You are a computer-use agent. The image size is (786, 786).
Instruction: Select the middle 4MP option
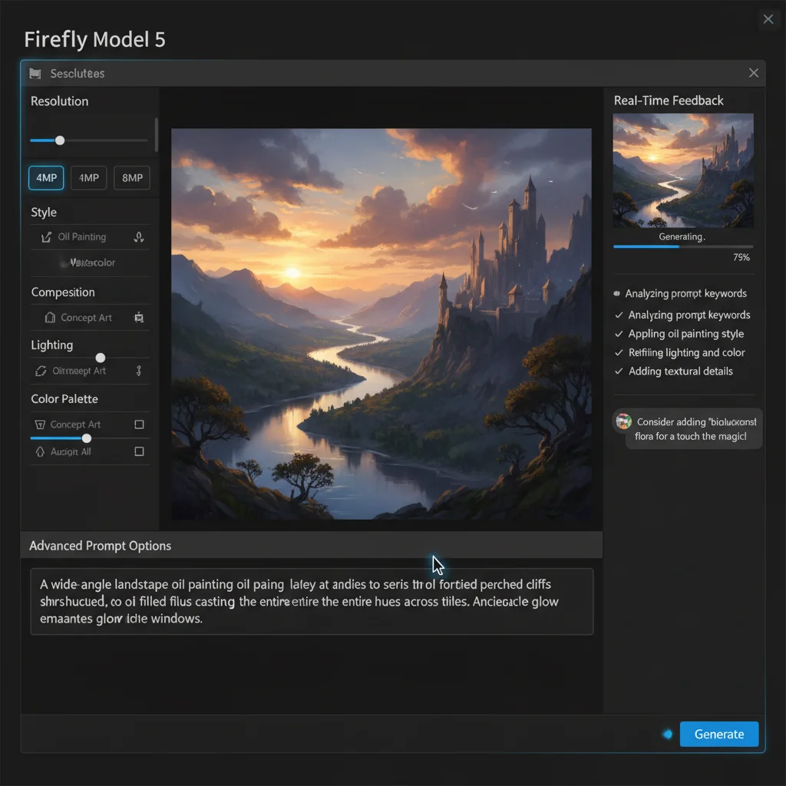(x=88, y=177)
